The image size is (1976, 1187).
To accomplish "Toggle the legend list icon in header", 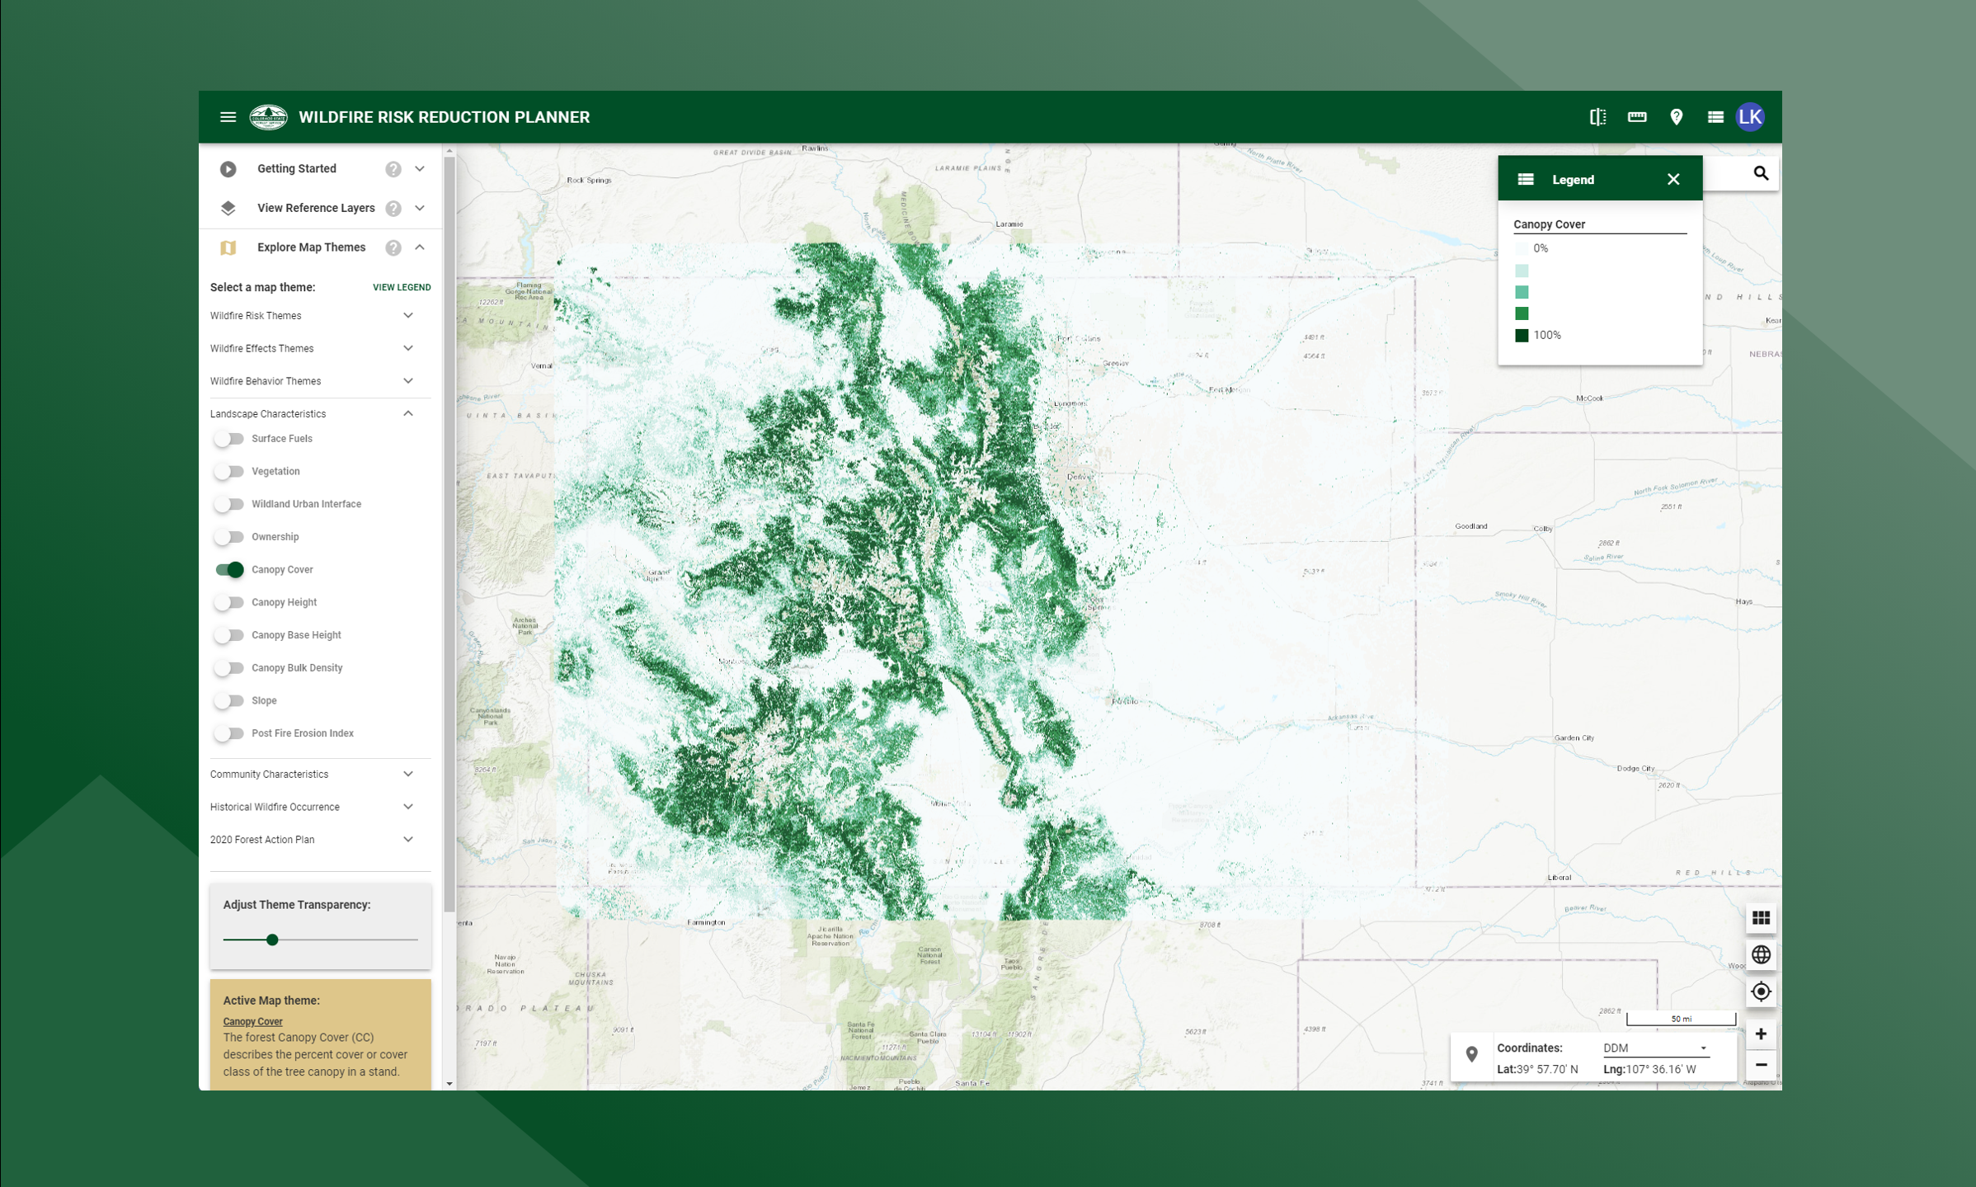I will tap(1715, 117).
